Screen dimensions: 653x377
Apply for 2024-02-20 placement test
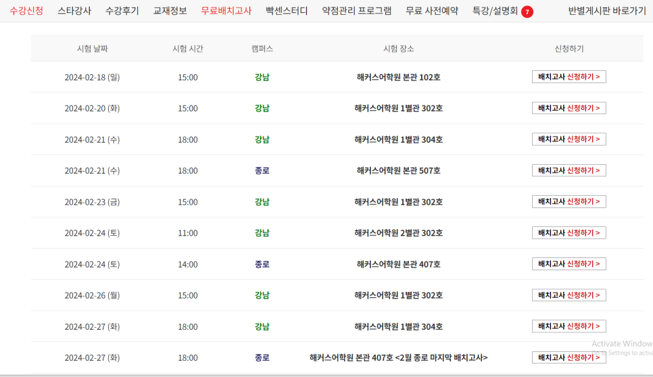(x=569, y=108)
